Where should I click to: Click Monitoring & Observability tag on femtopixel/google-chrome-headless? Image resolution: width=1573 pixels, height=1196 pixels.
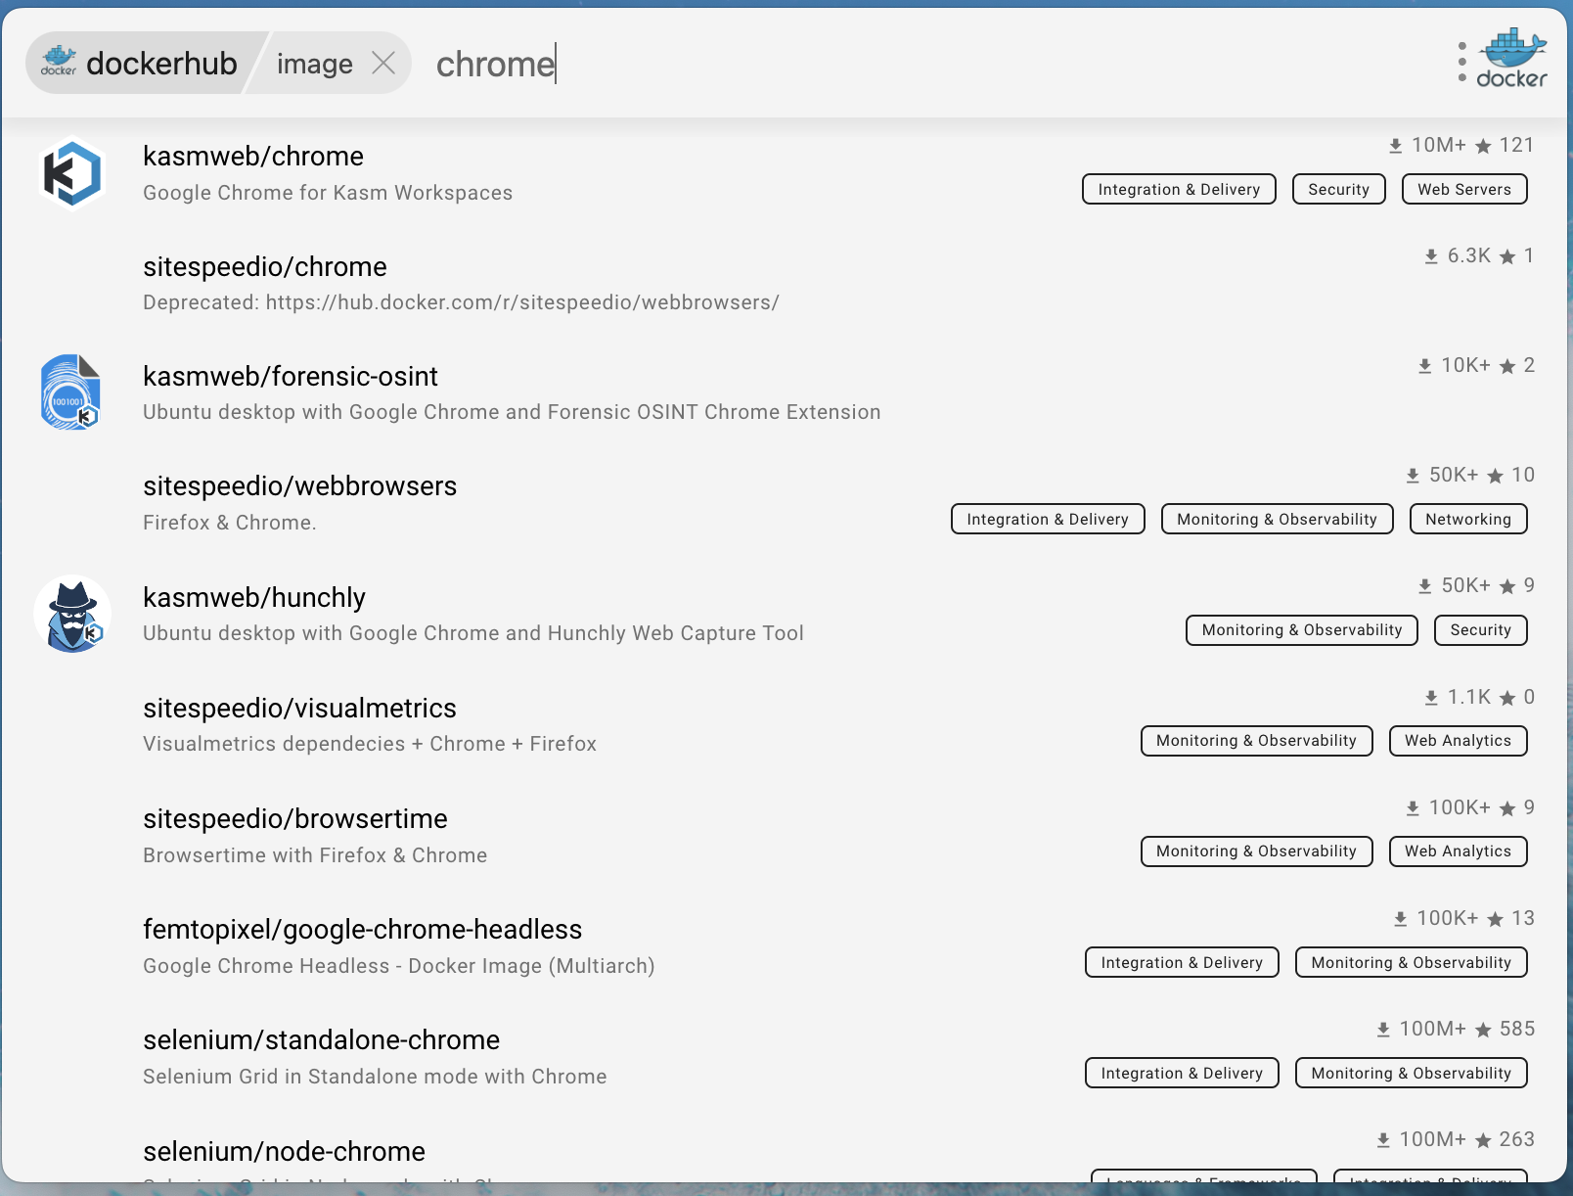1412,962
